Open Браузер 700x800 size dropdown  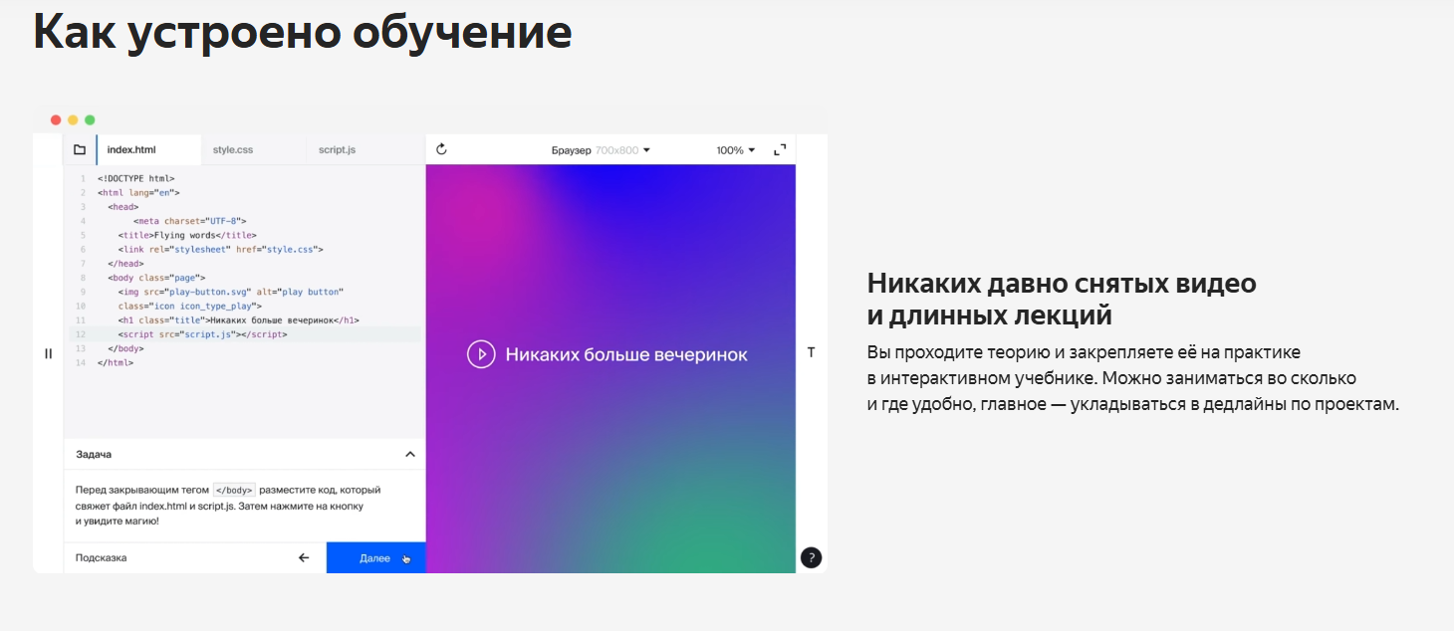coord(601,150)
